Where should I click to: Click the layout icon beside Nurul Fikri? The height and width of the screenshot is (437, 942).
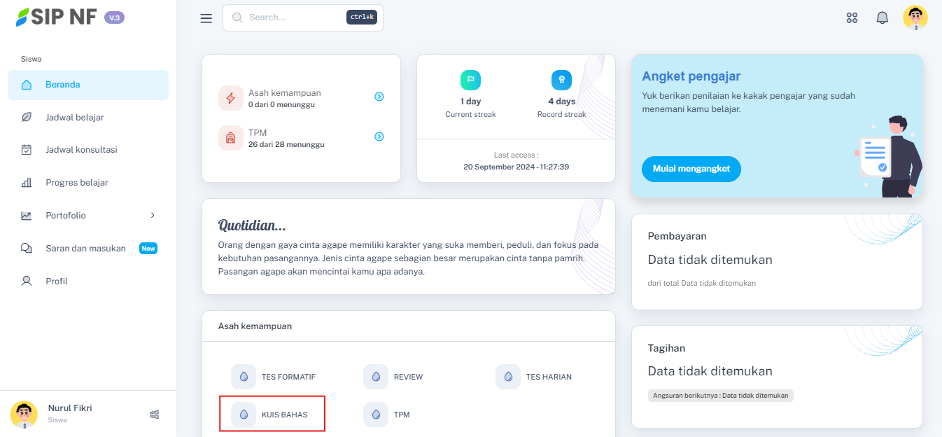point(155,415)
